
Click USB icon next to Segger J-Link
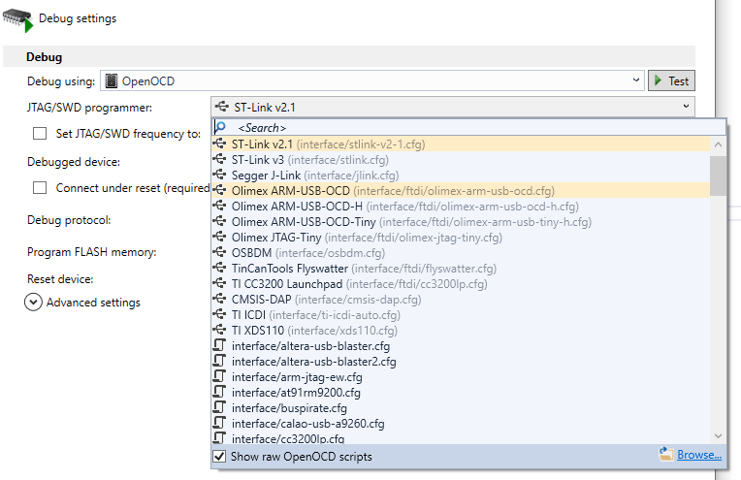click(219, 175)
